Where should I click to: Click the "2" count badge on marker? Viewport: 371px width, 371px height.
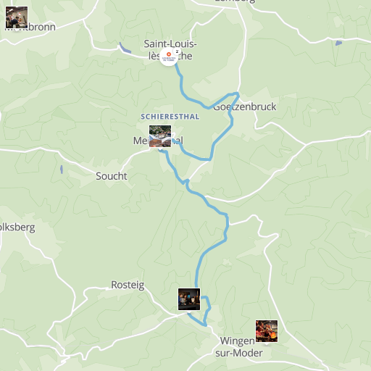(177, 51)
